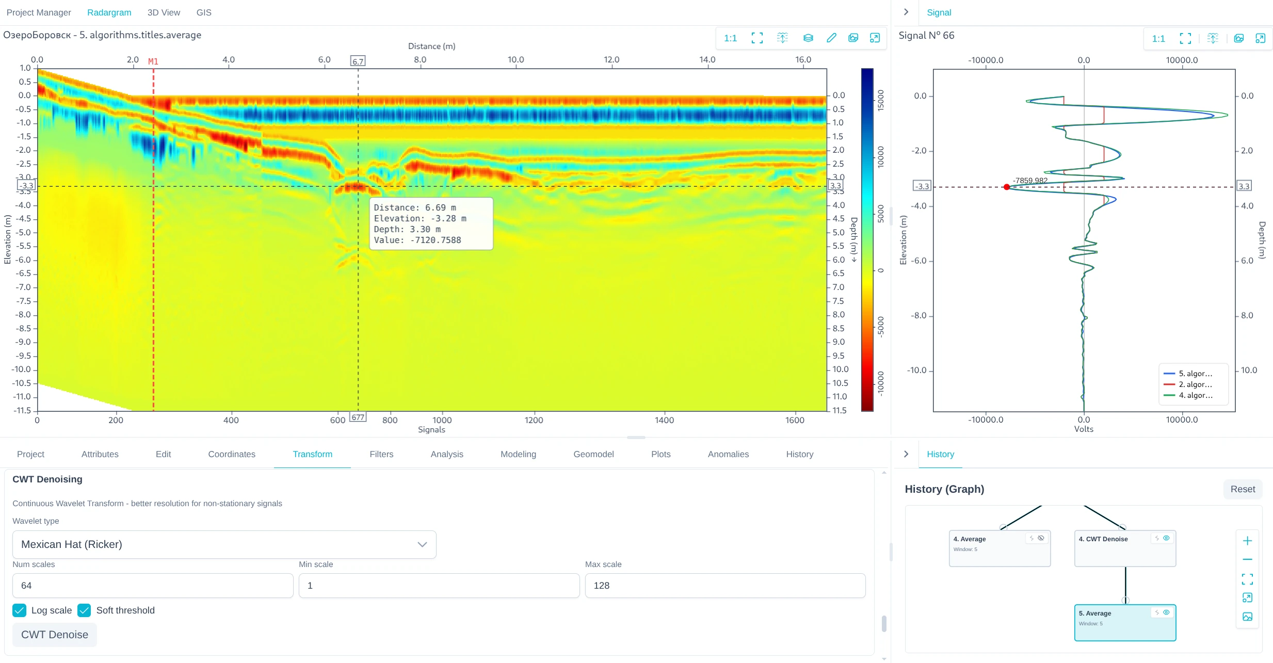Open the radargram layers stack icon
This screenshot has height=663, width=1273.
(x=808, y=38)
